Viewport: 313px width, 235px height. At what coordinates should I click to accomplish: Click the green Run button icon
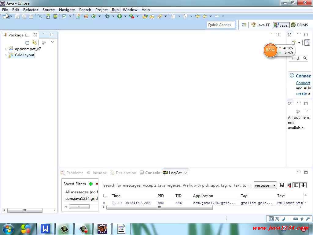[120, 17]
